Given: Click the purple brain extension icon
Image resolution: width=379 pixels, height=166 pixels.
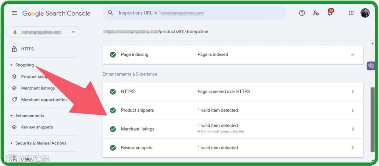Looking at the screenshot, I should 371,66.
